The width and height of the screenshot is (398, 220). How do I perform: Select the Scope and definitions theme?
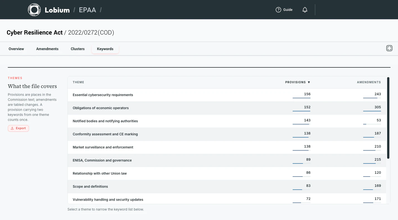coord(227,187)
